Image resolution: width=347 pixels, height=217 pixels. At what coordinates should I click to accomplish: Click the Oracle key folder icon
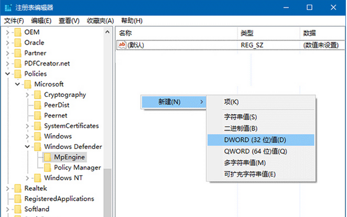[x=18, y=42]
